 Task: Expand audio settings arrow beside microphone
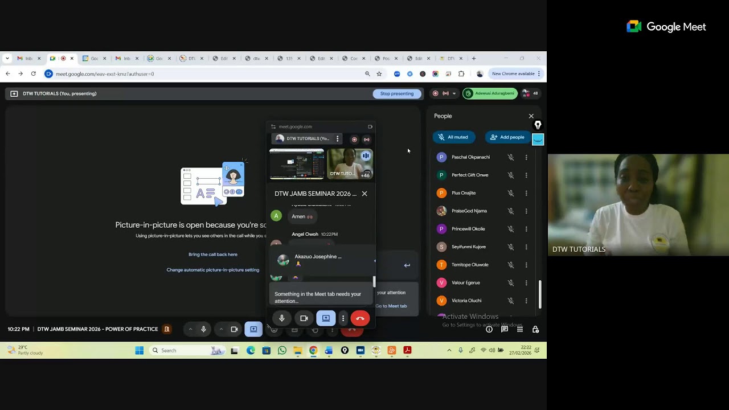coord(190,329)
